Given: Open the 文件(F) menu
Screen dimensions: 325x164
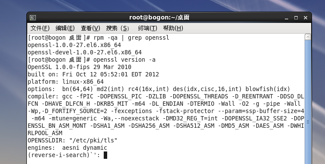Looking at the screenshot, I should (40, 28).
